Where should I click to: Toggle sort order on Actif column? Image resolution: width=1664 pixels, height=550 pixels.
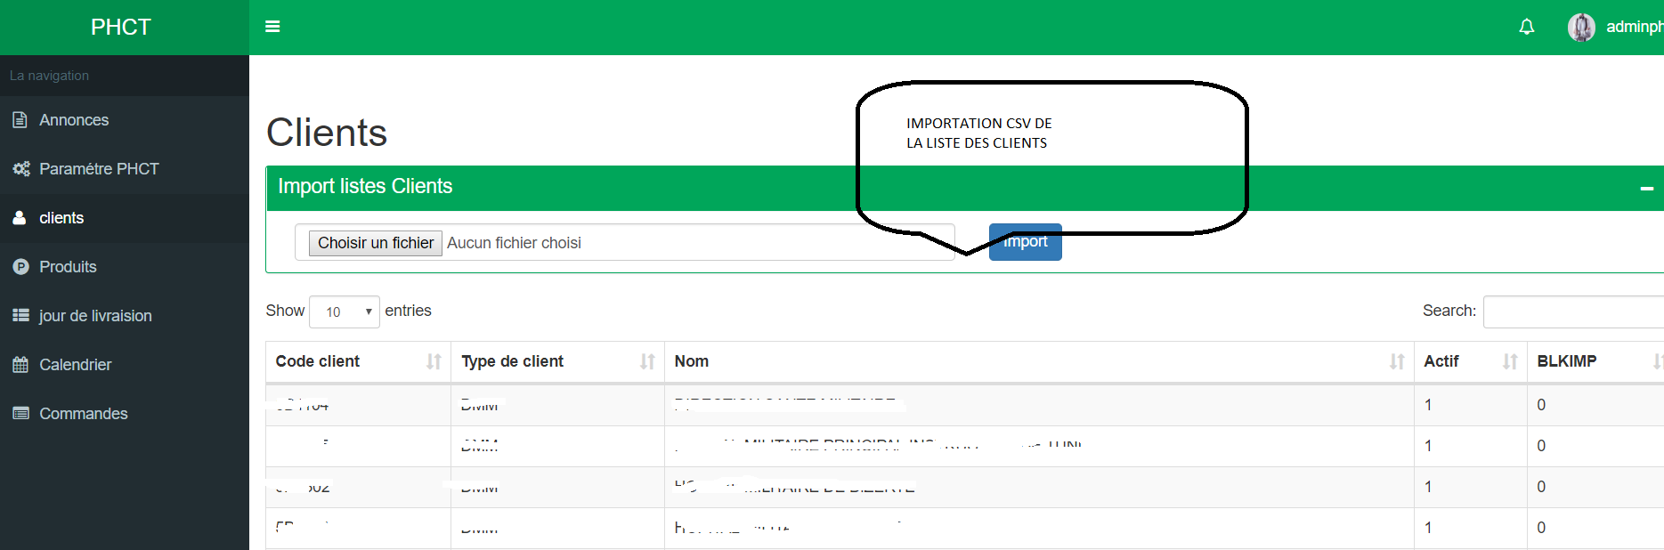click(1470, 361)
